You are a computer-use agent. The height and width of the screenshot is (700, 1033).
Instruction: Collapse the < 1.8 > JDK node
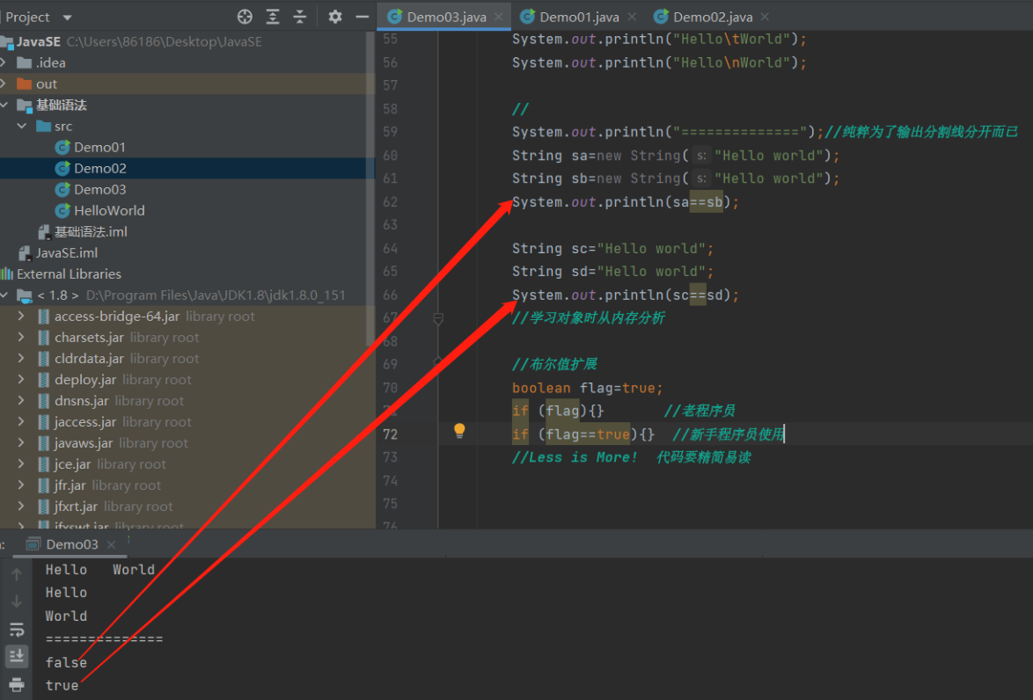click(x=4, y=295)
